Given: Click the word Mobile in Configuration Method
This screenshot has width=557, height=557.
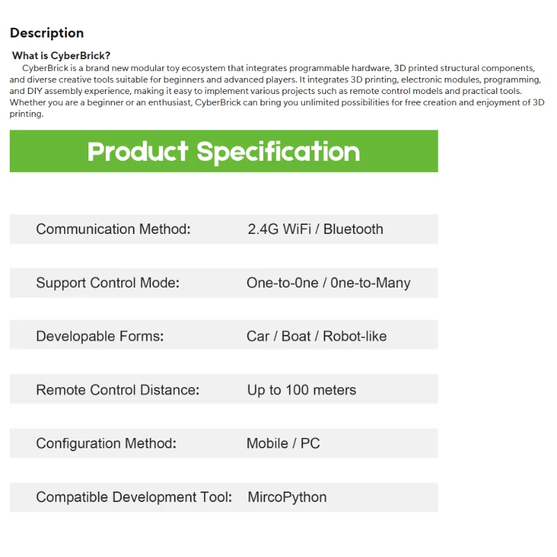Looking at the screenshot, I should [x=267, y=444].
